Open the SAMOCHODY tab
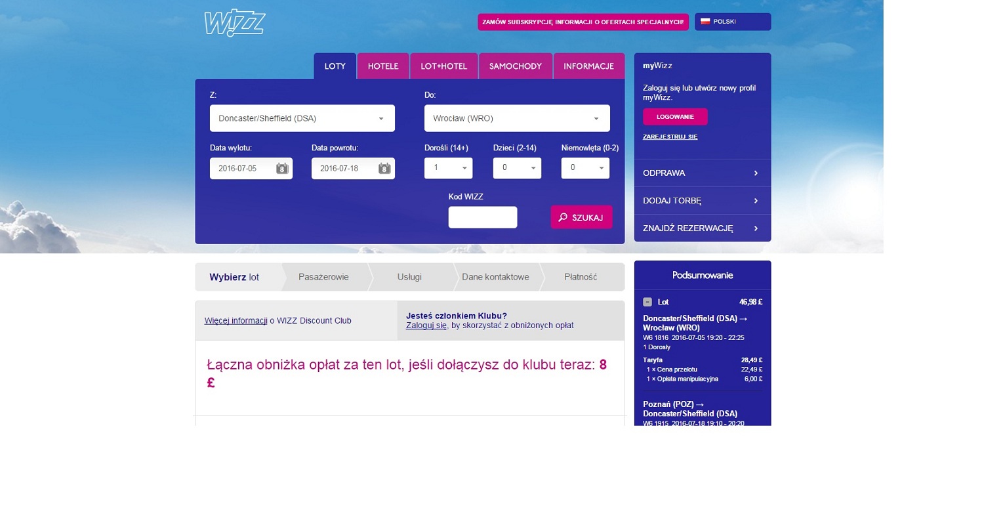984x531 pixels. coord(516,66)
